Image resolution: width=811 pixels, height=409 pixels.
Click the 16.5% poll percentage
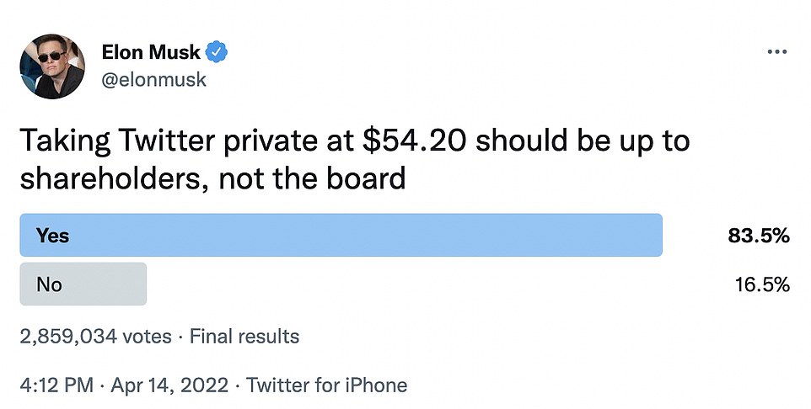[760, 284]
